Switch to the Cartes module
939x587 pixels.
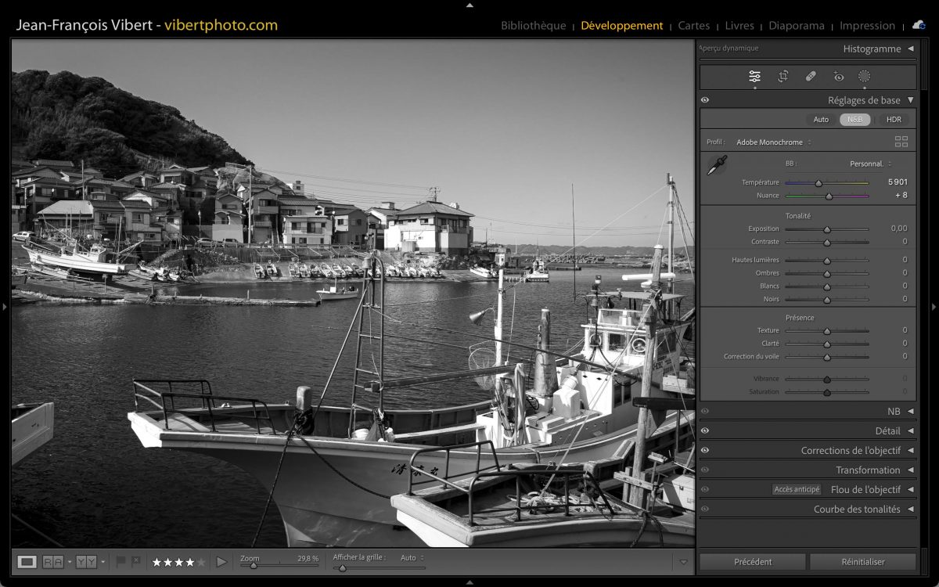click(693, 26)
